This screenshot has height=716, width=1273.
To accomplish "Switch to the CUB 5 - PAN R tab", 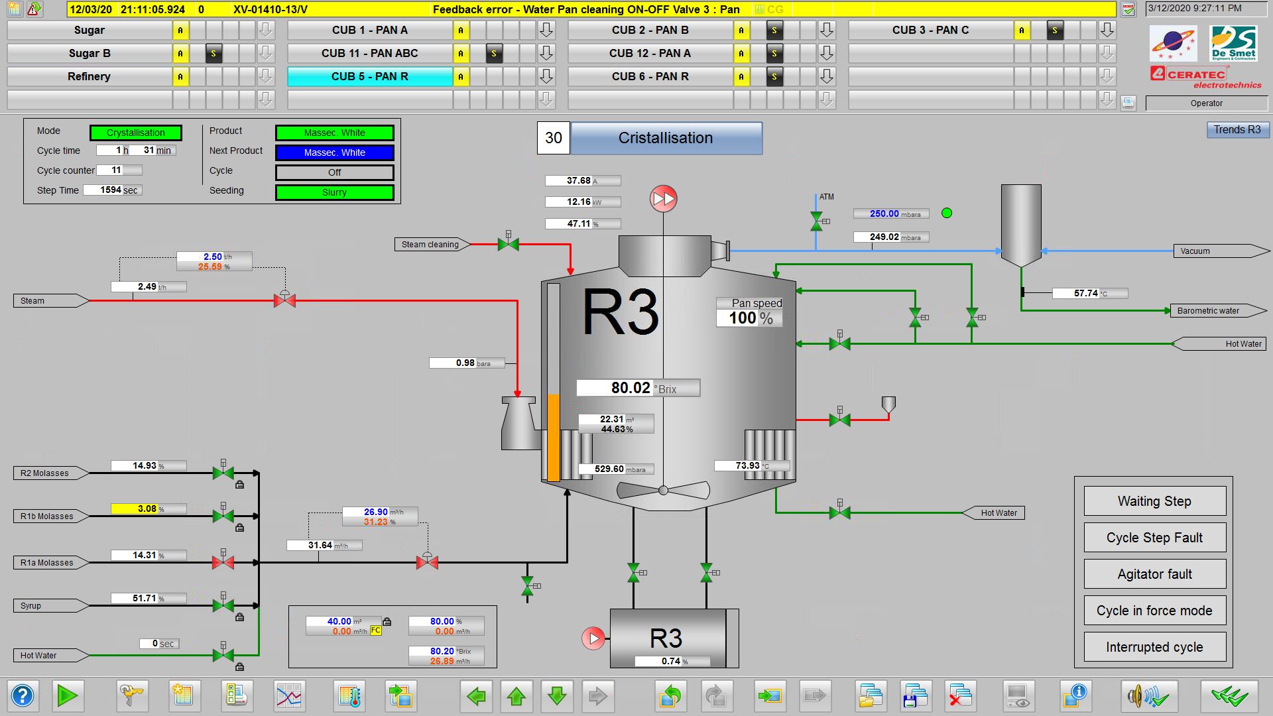I will [369, 77].
